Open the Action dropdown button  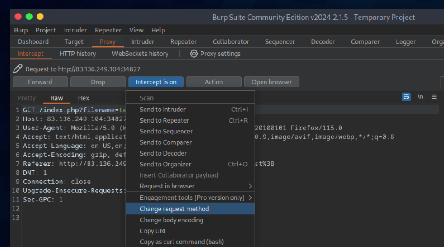(x=214, y=82)
